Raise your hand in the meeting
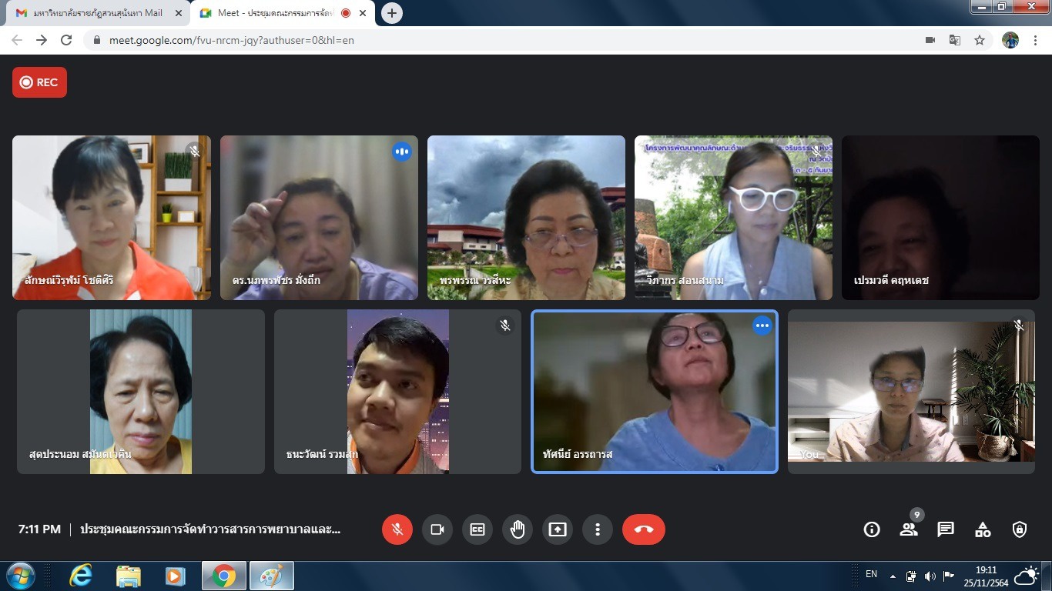The height and width of the screenshot is (591, 1052). click(x=518, y=529)
